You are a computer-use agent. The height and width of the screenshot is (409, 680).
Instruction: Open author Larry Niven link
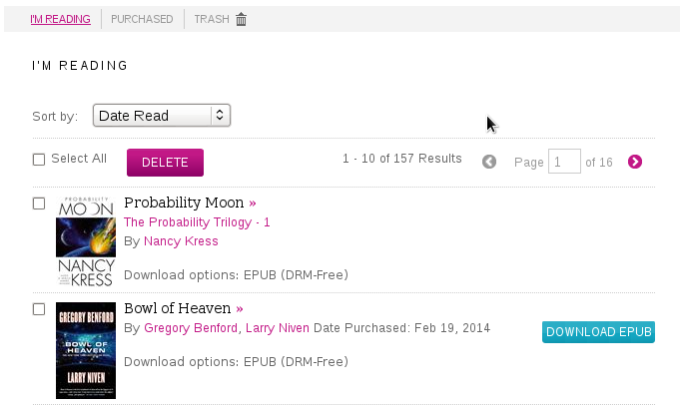[278, 328]
